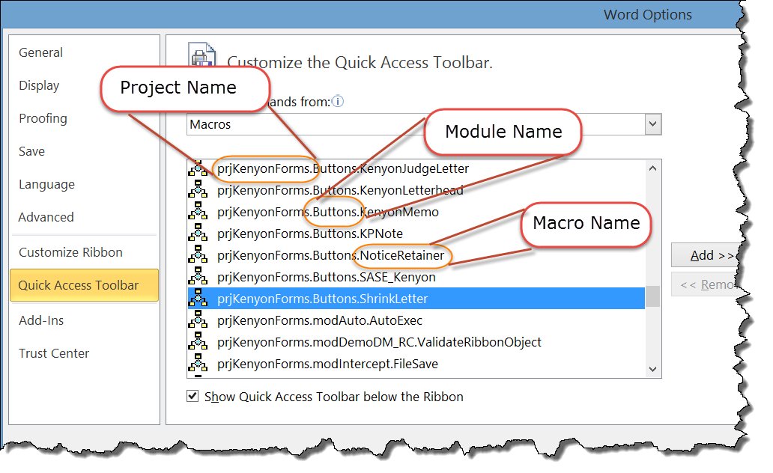773x473 pixels.
Task: Open the Macros commands dropdown arrow
Action: click(x=652, y=124)
